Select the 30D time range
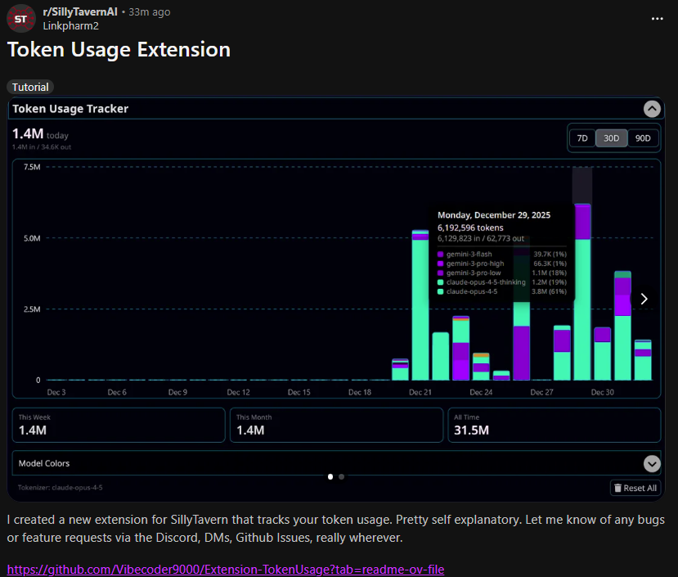Image resolution: width=678 pixels, height=577 pixels. 611,138
